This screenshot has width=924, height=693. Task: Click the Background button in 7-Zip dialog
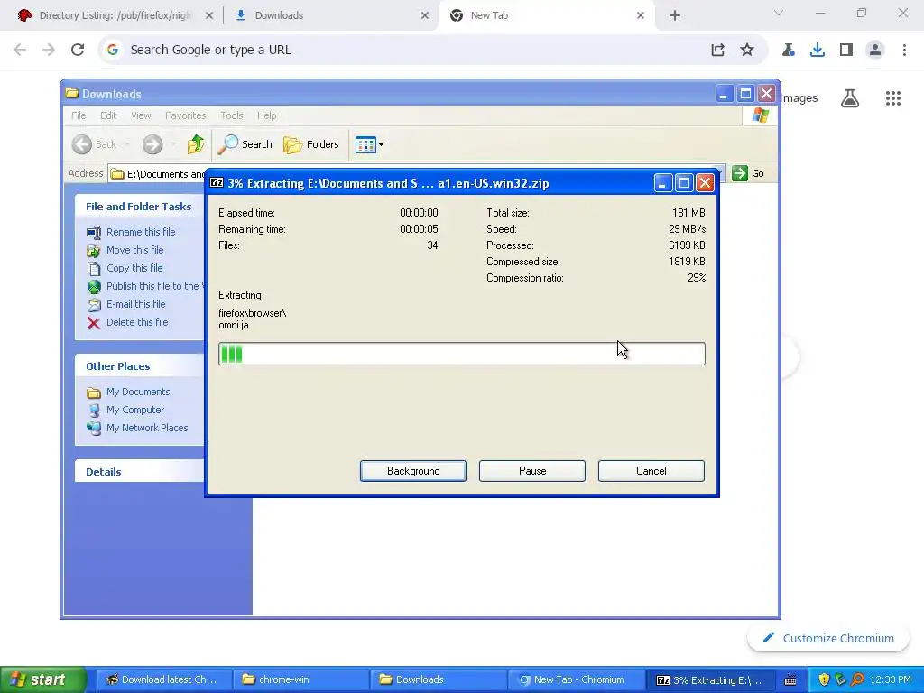tap(413, 471)
